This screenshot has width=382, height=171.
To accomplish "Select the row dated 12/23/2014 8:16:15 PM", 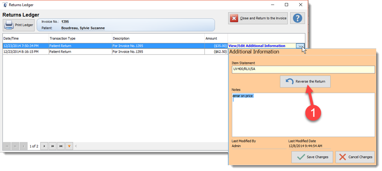I will 115,52.
